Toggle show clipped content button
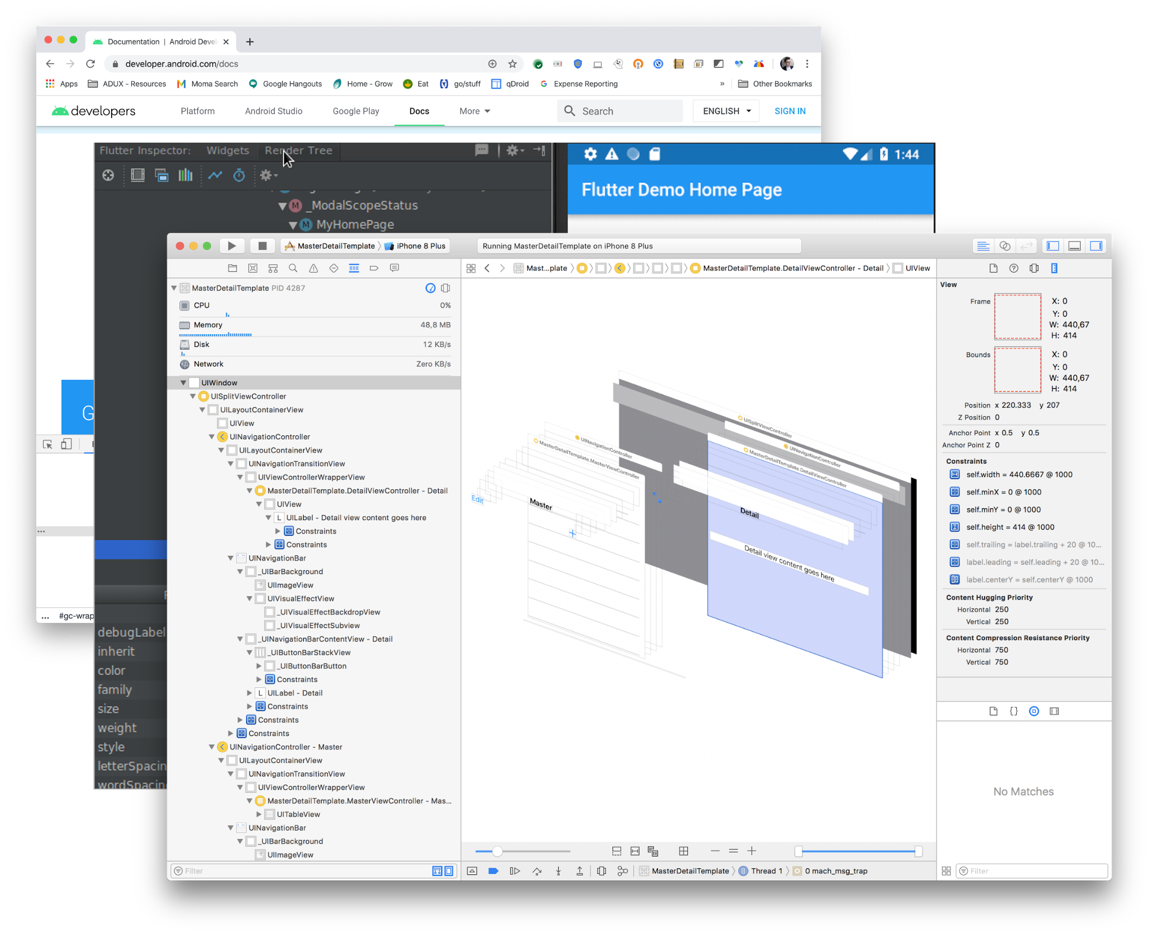 616,851
